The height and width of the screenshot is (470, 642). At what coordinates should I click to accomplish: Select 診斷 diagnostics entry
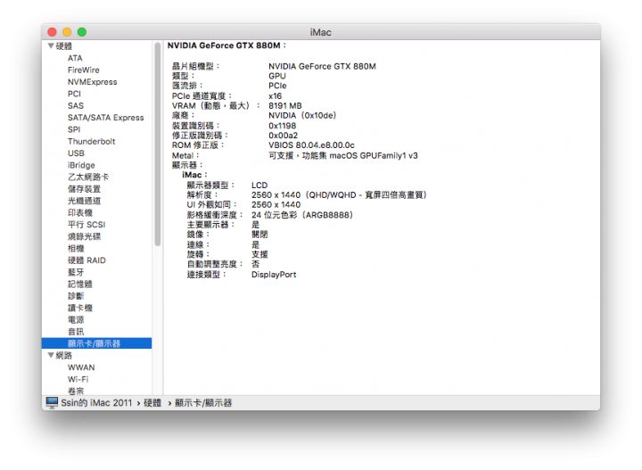(x=76, y=295)
